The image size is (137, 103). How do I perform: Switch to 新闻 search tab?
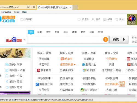click(40, 32)
